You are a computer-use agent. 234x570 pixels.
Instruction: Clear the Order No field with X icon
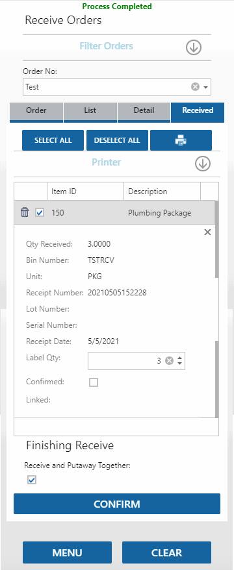196,87
